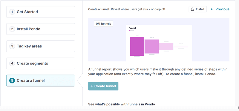The width and height of the screenshot is (239, 111).
Task: Click the funnel report description paragraph
Action: coord(158,72)
